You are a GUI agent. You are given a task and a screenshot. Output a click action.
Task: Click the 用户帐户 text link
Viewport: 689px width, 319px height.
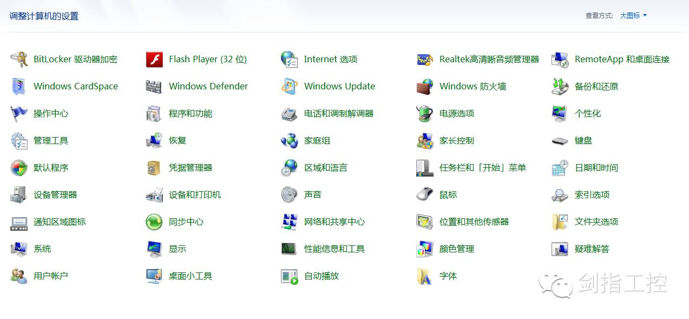[x=51, y=276]
